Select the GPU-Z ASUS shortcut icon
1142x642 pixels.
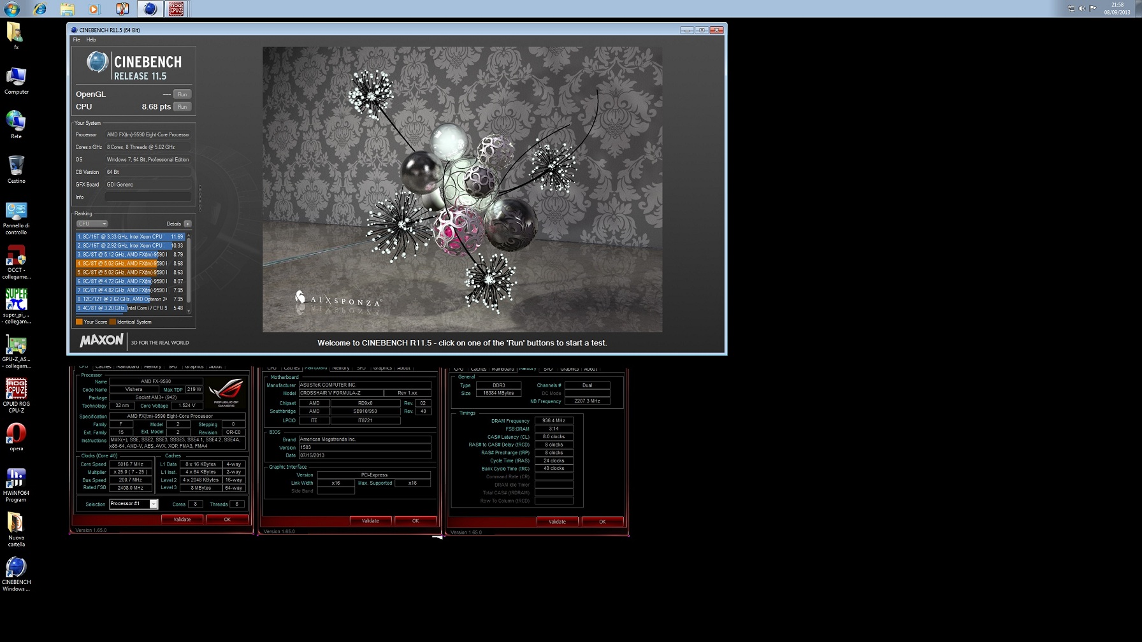click(x=16, y=352)
